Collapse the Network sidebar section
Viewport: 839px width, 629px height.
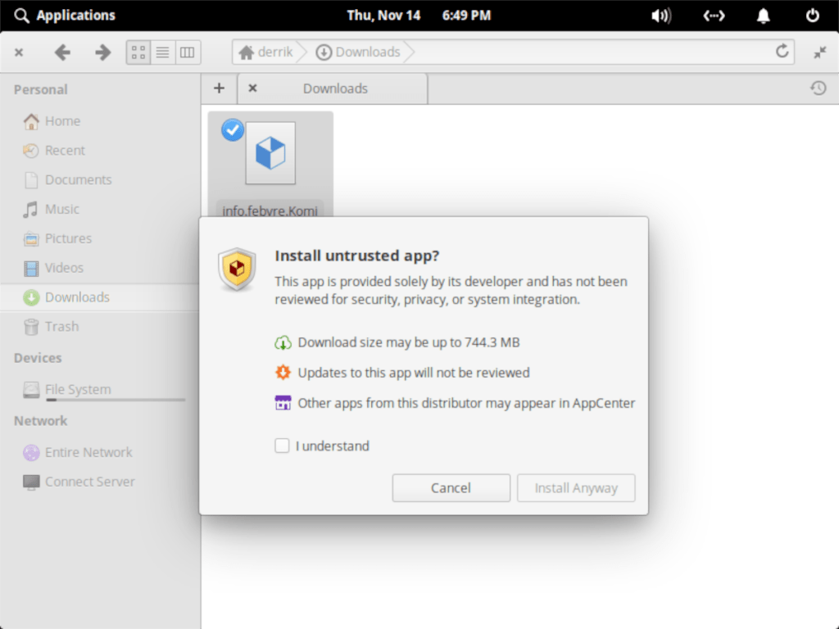[39, 421]
